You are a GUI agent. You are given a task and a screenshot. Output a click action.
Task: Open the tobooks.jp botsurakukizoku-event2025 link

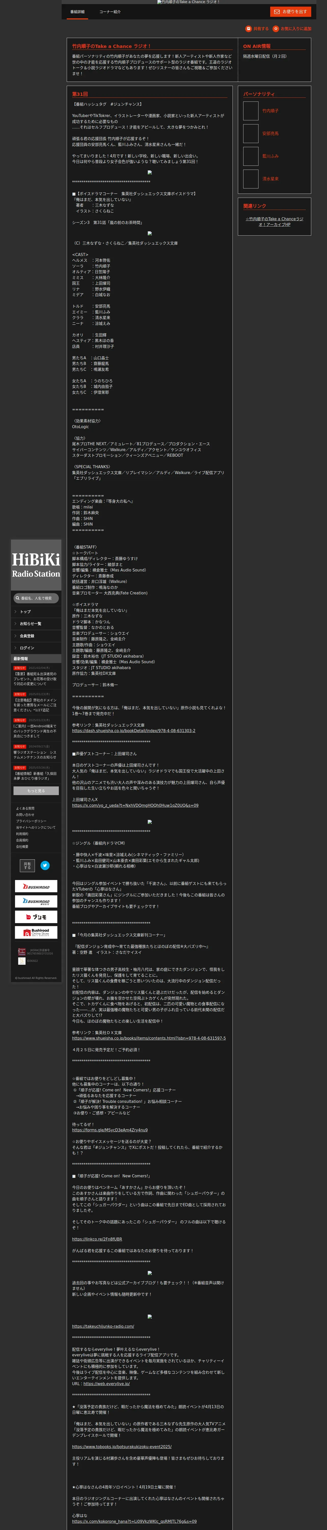pyautogui.click(x=122, y=1447)
